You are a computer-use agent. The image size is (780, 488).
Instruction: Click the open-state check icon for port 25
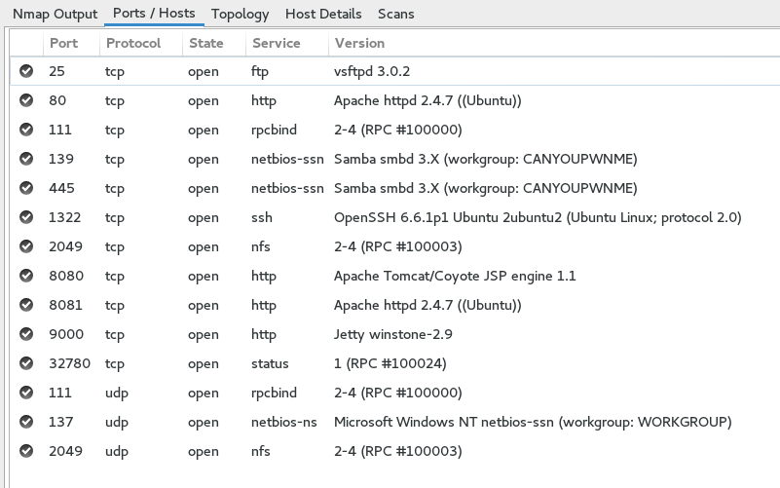click(x=26, y=71)
